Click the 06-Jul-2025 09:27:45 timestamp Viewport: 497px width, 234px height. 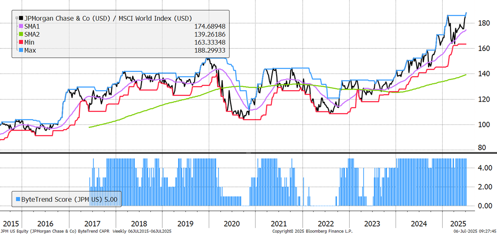pos(475,231)
